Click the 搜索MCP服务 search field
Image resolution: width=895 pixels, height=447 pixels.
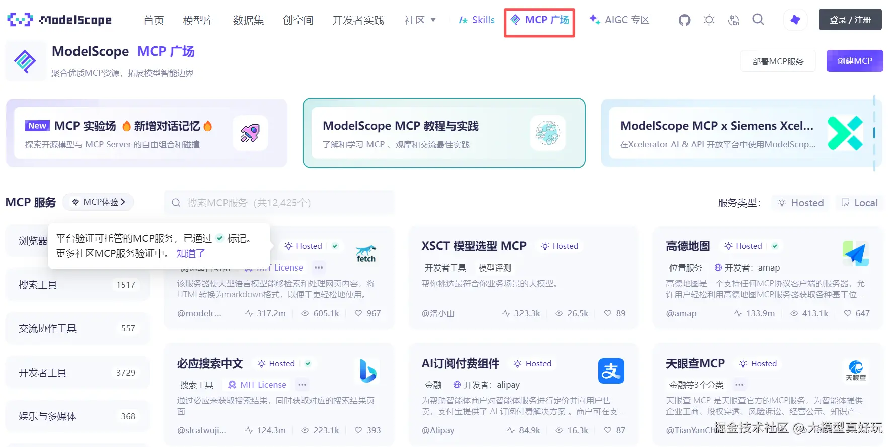pyautogui.click(x=279, y=203)
